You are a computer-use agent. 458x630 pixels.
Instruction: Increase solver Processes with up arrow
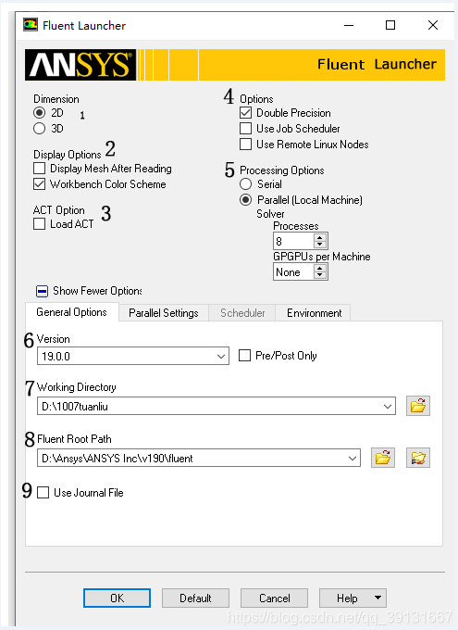[319, 237]
